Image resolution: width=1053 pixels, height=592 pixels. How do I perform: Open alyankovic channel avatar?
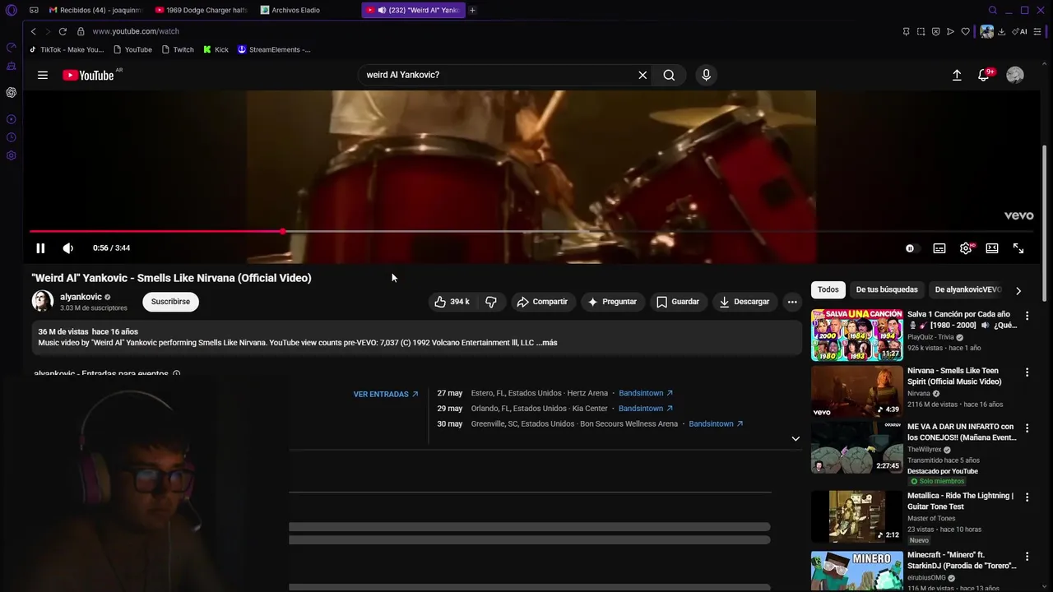point(43,302)
